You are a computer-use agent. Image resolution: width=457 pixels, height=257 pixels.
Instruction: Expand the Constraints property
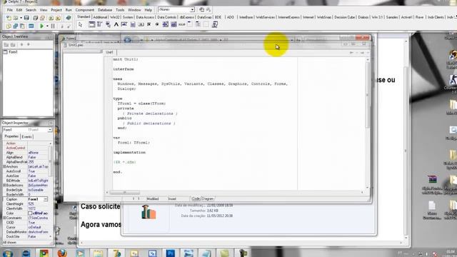coord(4,218)
